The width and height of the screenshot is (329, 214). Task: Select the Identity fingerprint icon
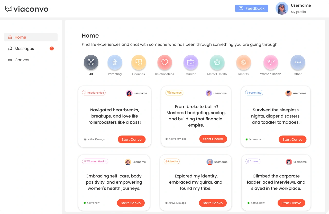coord(243,63)
